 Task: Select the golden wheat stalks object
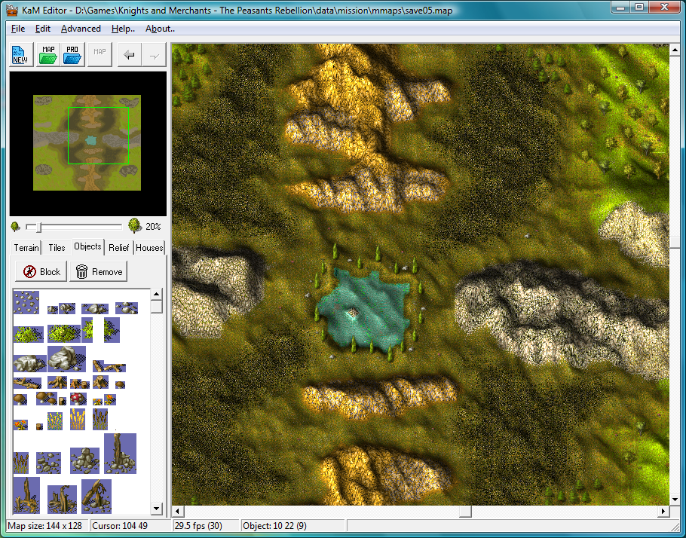click(78, 419)
